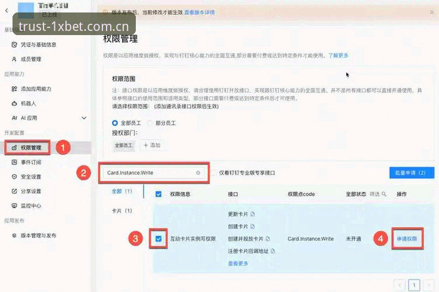
Task: Click the 分享设置 share icon
Action: 14,191
